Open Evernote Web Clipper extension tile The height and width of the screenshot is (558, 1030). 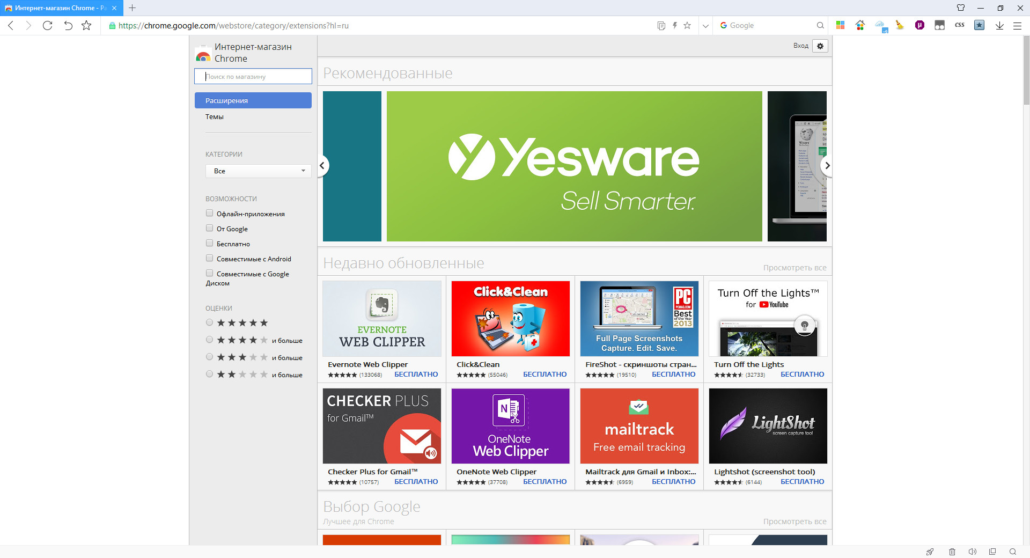click(382, 329)
